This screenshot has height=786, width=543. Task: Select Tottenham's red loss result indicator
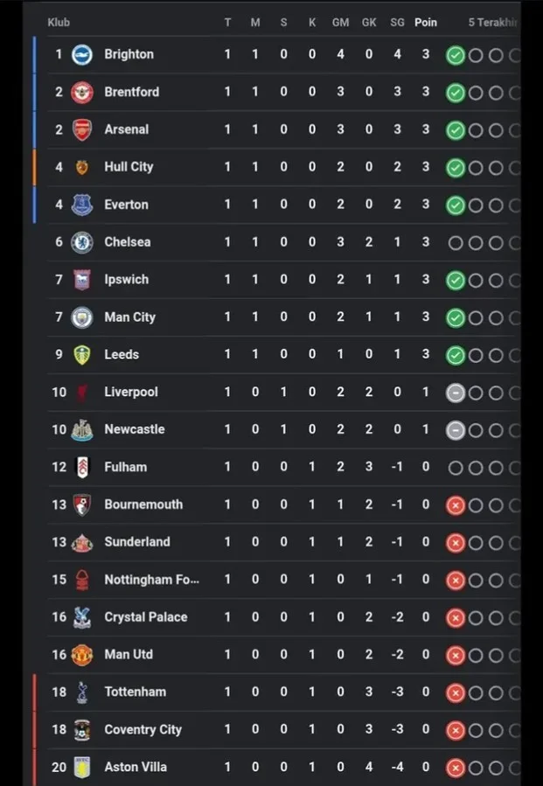pos(456,692)
